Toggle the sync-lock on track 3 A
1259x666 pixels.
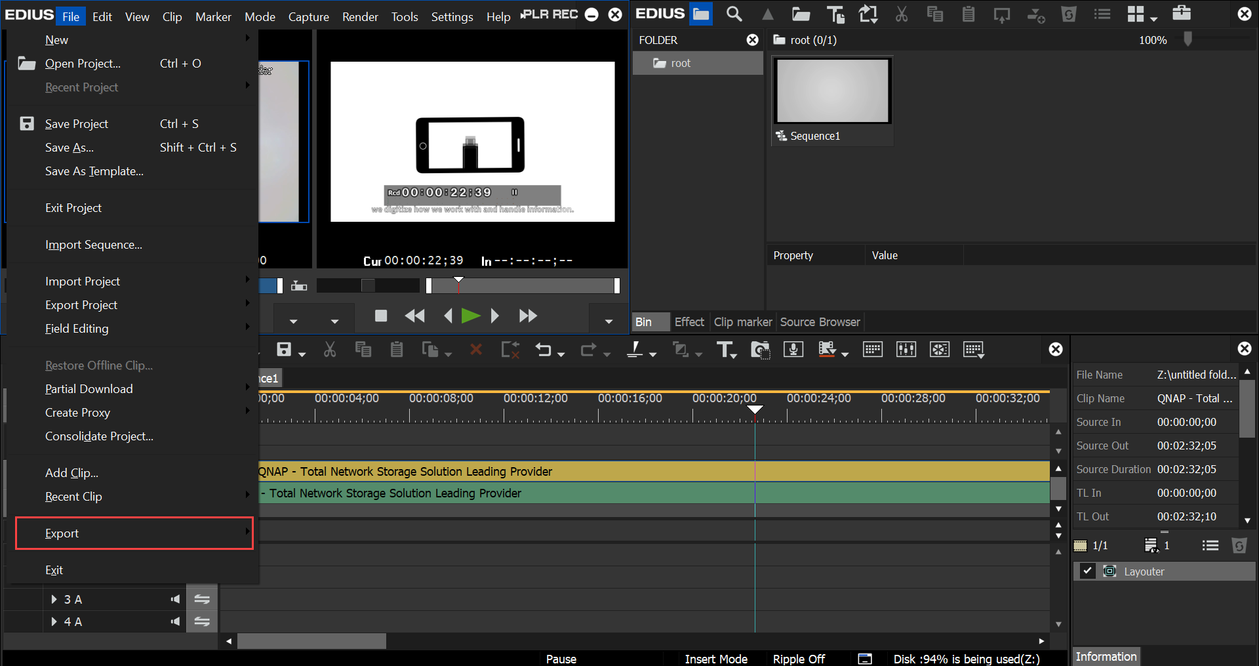[202, 599]
